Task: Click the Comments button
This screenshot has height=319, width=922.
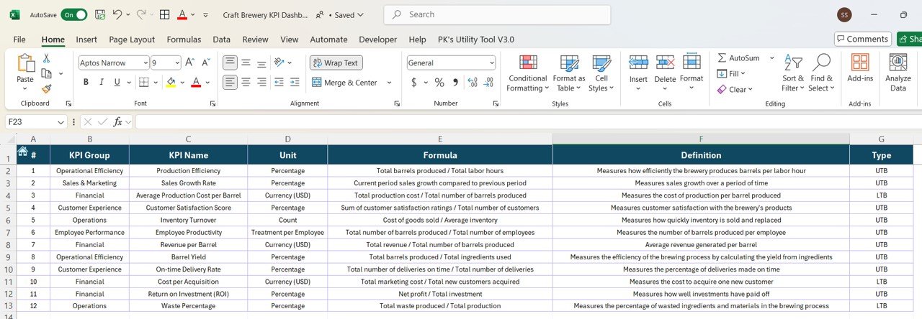Action: 862,39
